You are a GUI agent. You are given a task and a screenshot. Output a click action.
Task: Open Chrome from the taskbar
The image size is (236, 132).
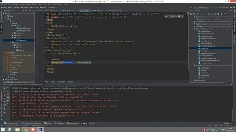(x=25, y=129)
